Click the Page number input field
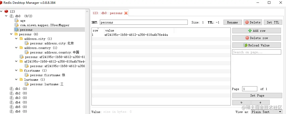Viewport: 286px width, 114px height. [x=250, y=89]
